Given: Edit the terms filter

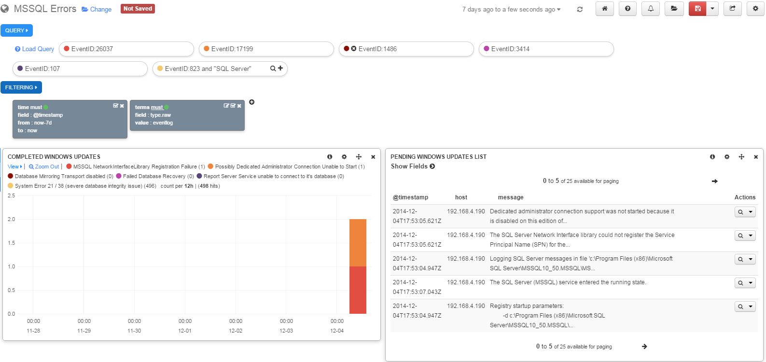Looking at the screenshot, I should pos(226,106).
